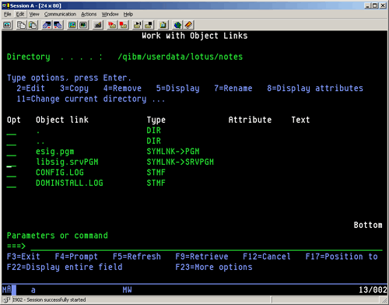Click the /qibm/userdata/lotus/notes directory path

[180, 57]
